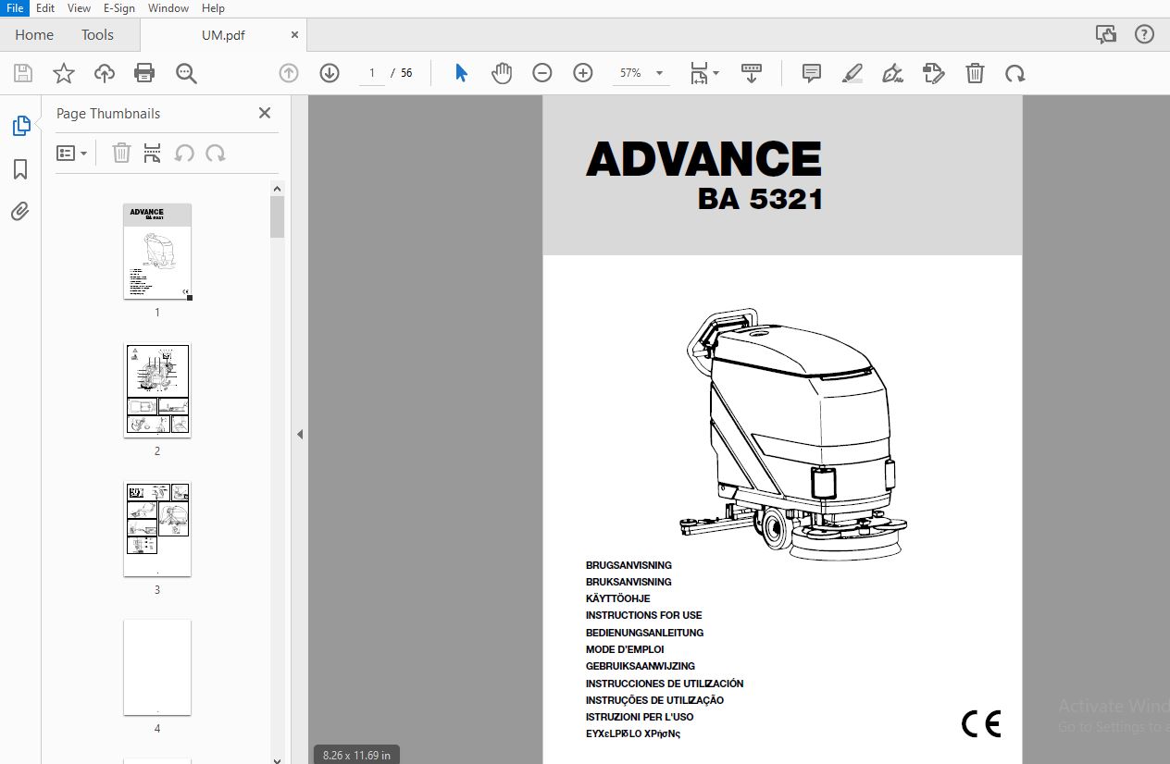Click the read mode keyboard icon
The height and width of the screenshot is (764, 1170).
click(752, 73)
